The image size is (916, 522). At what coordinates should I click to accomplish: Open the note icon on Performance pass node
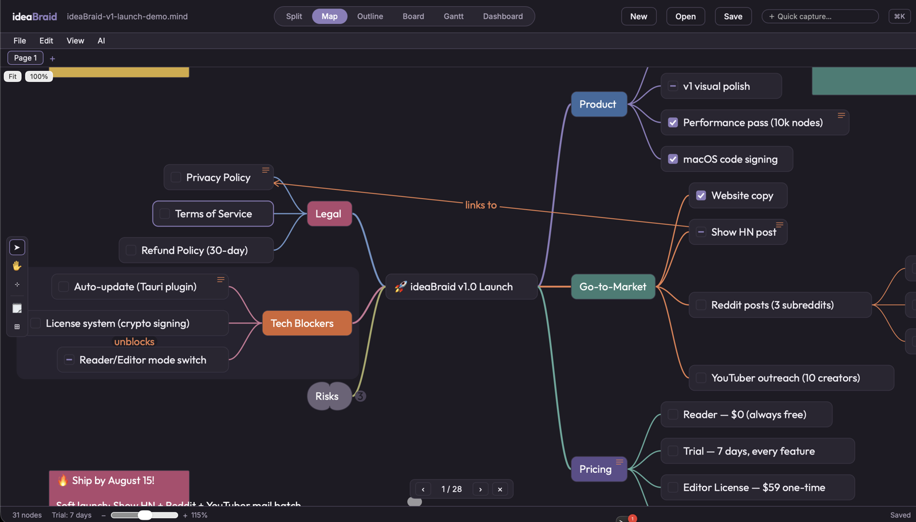point(842,115)
